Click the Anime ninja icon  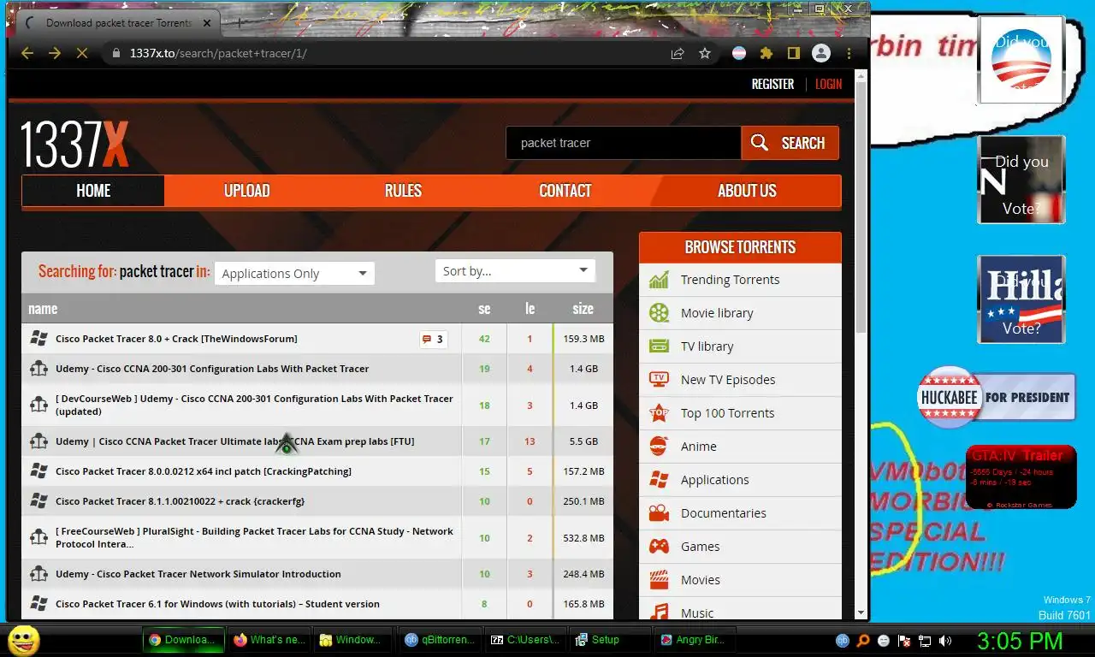659,447
